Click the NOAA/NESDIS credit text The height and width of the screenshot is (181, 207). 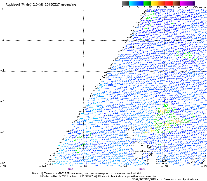[165, 179]
